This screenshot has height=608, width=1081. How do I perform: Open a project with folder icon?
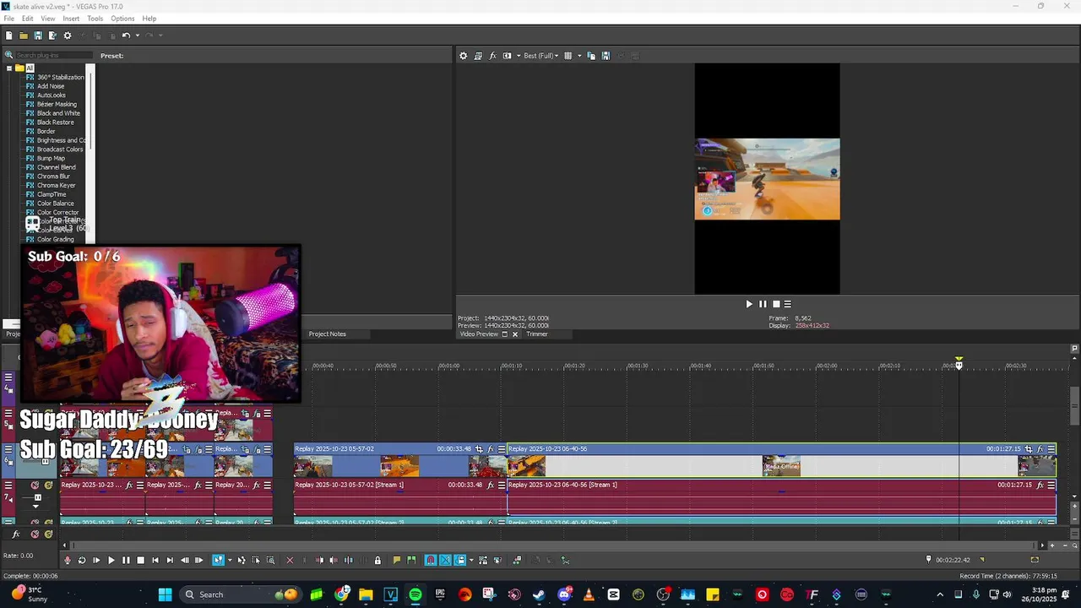tap(24, 35)
